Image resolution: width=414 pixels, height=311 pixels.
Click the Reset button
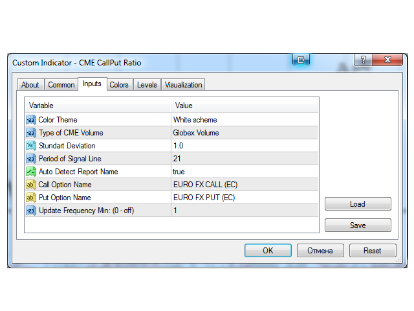373,251
